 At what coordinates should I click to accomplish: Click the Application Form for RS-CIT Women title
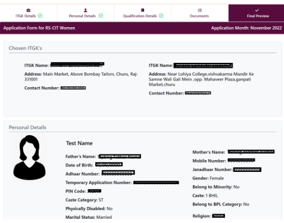pos(39,28)
